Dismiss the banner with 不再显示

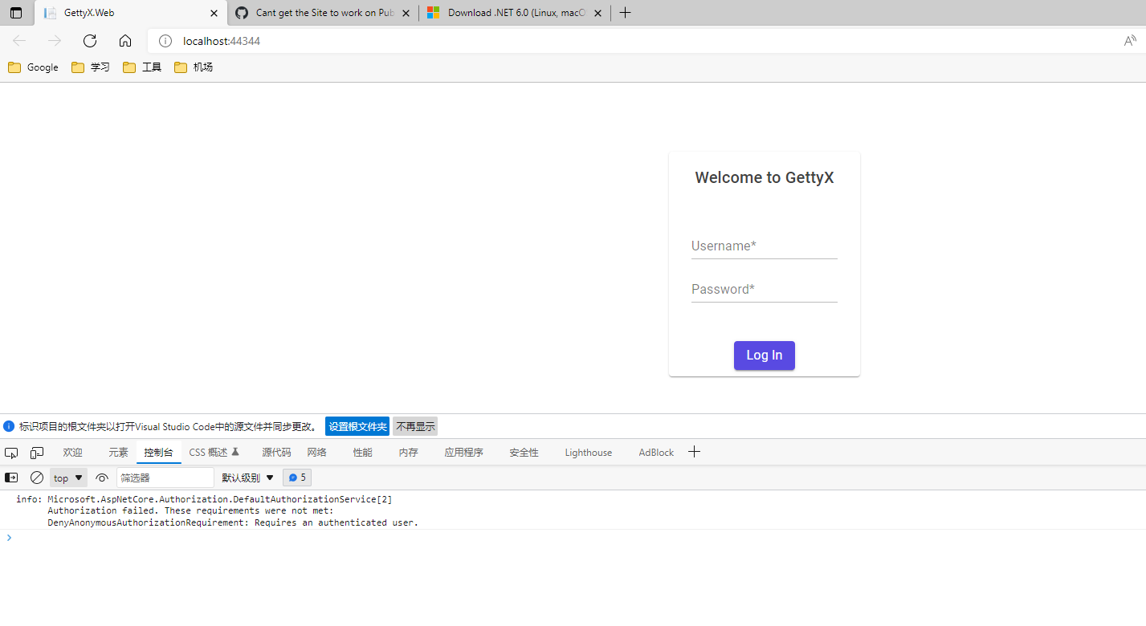pos(415,426)
